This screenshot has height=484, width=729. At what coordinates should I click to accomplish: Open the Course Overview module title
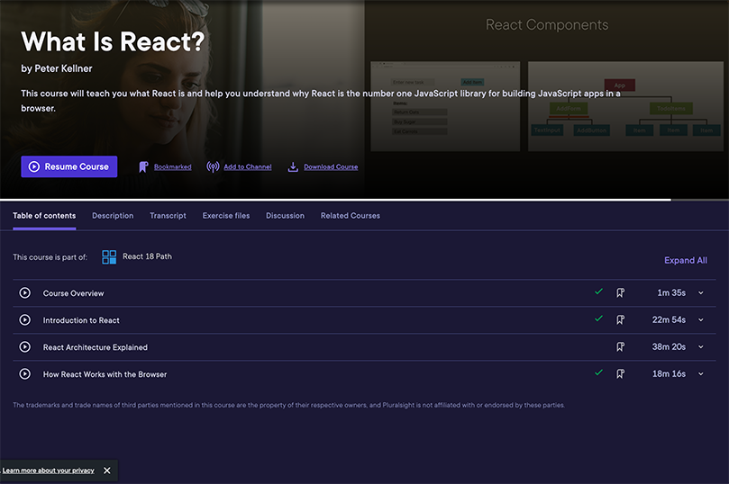point(74,293)
